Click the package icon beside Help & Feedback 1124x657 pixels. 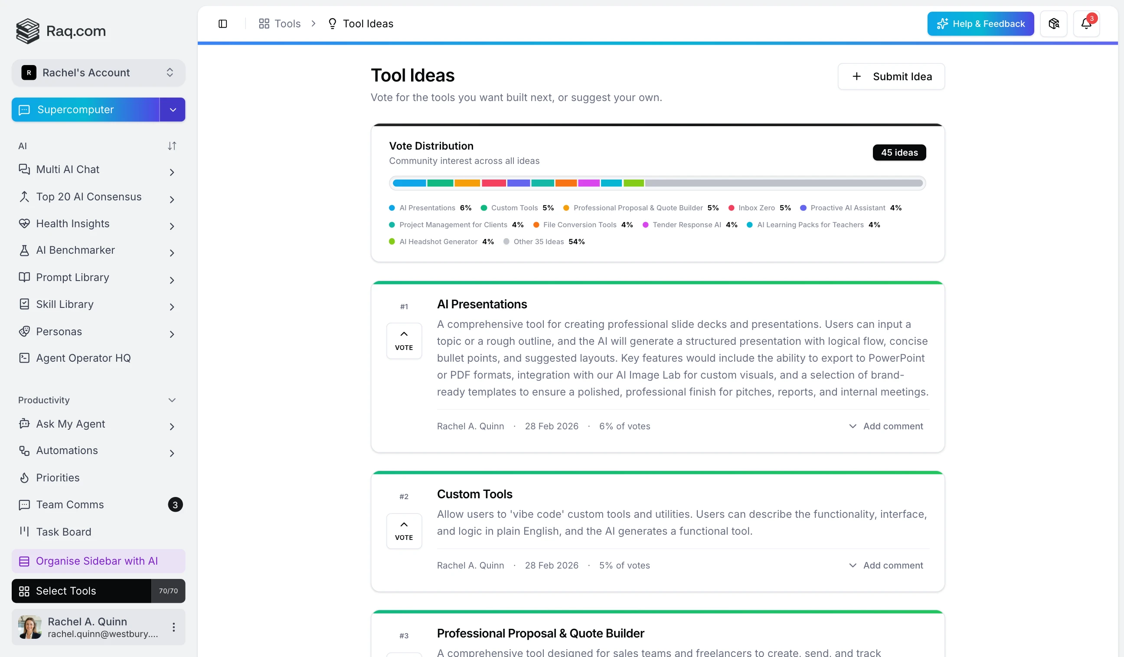pyautogui.click(x=1053, y=24)
